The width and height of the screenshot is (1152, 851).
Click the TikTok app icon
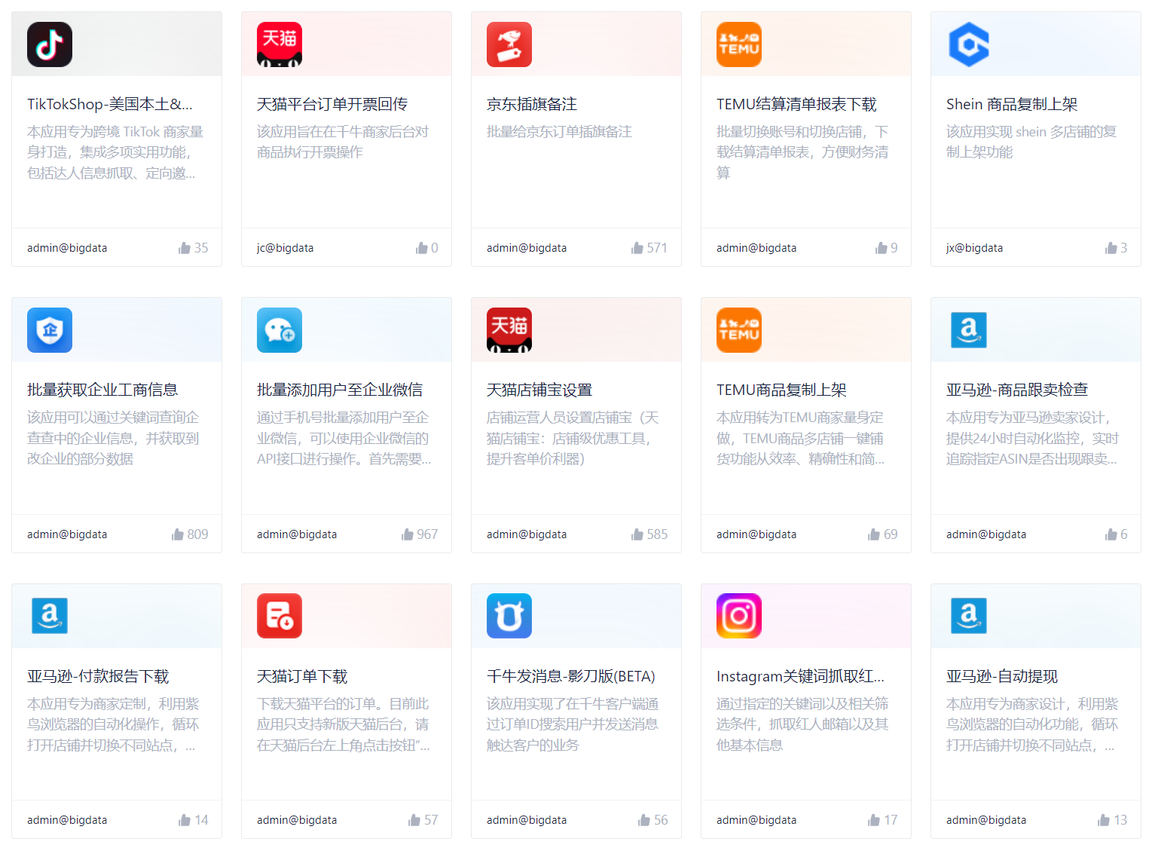point(50,44)
